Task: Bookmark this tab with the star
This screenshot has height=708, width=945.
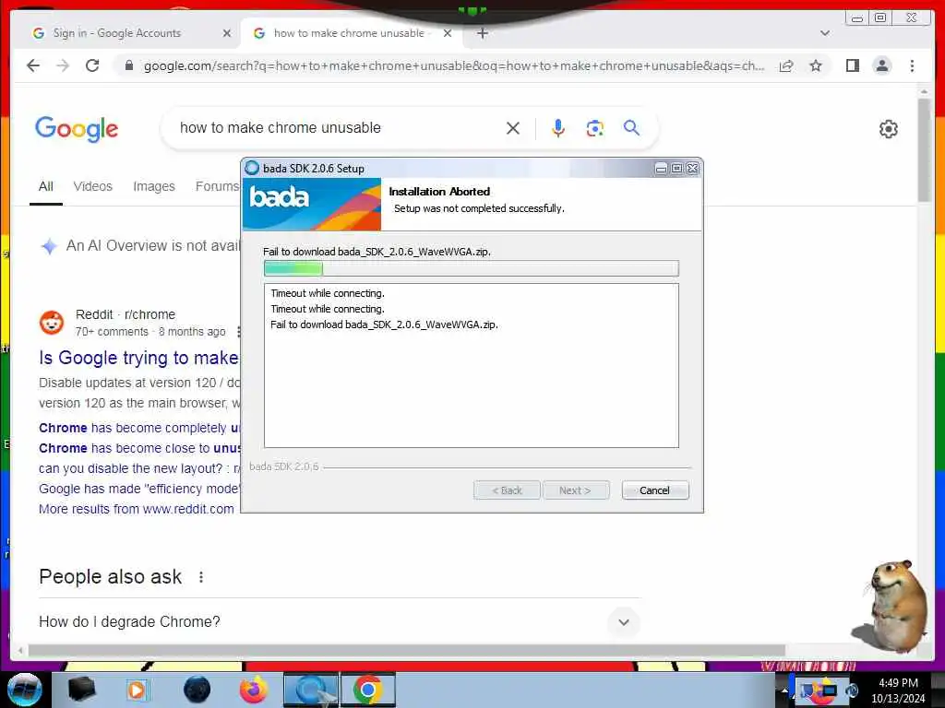Action: tap(816, 65)
